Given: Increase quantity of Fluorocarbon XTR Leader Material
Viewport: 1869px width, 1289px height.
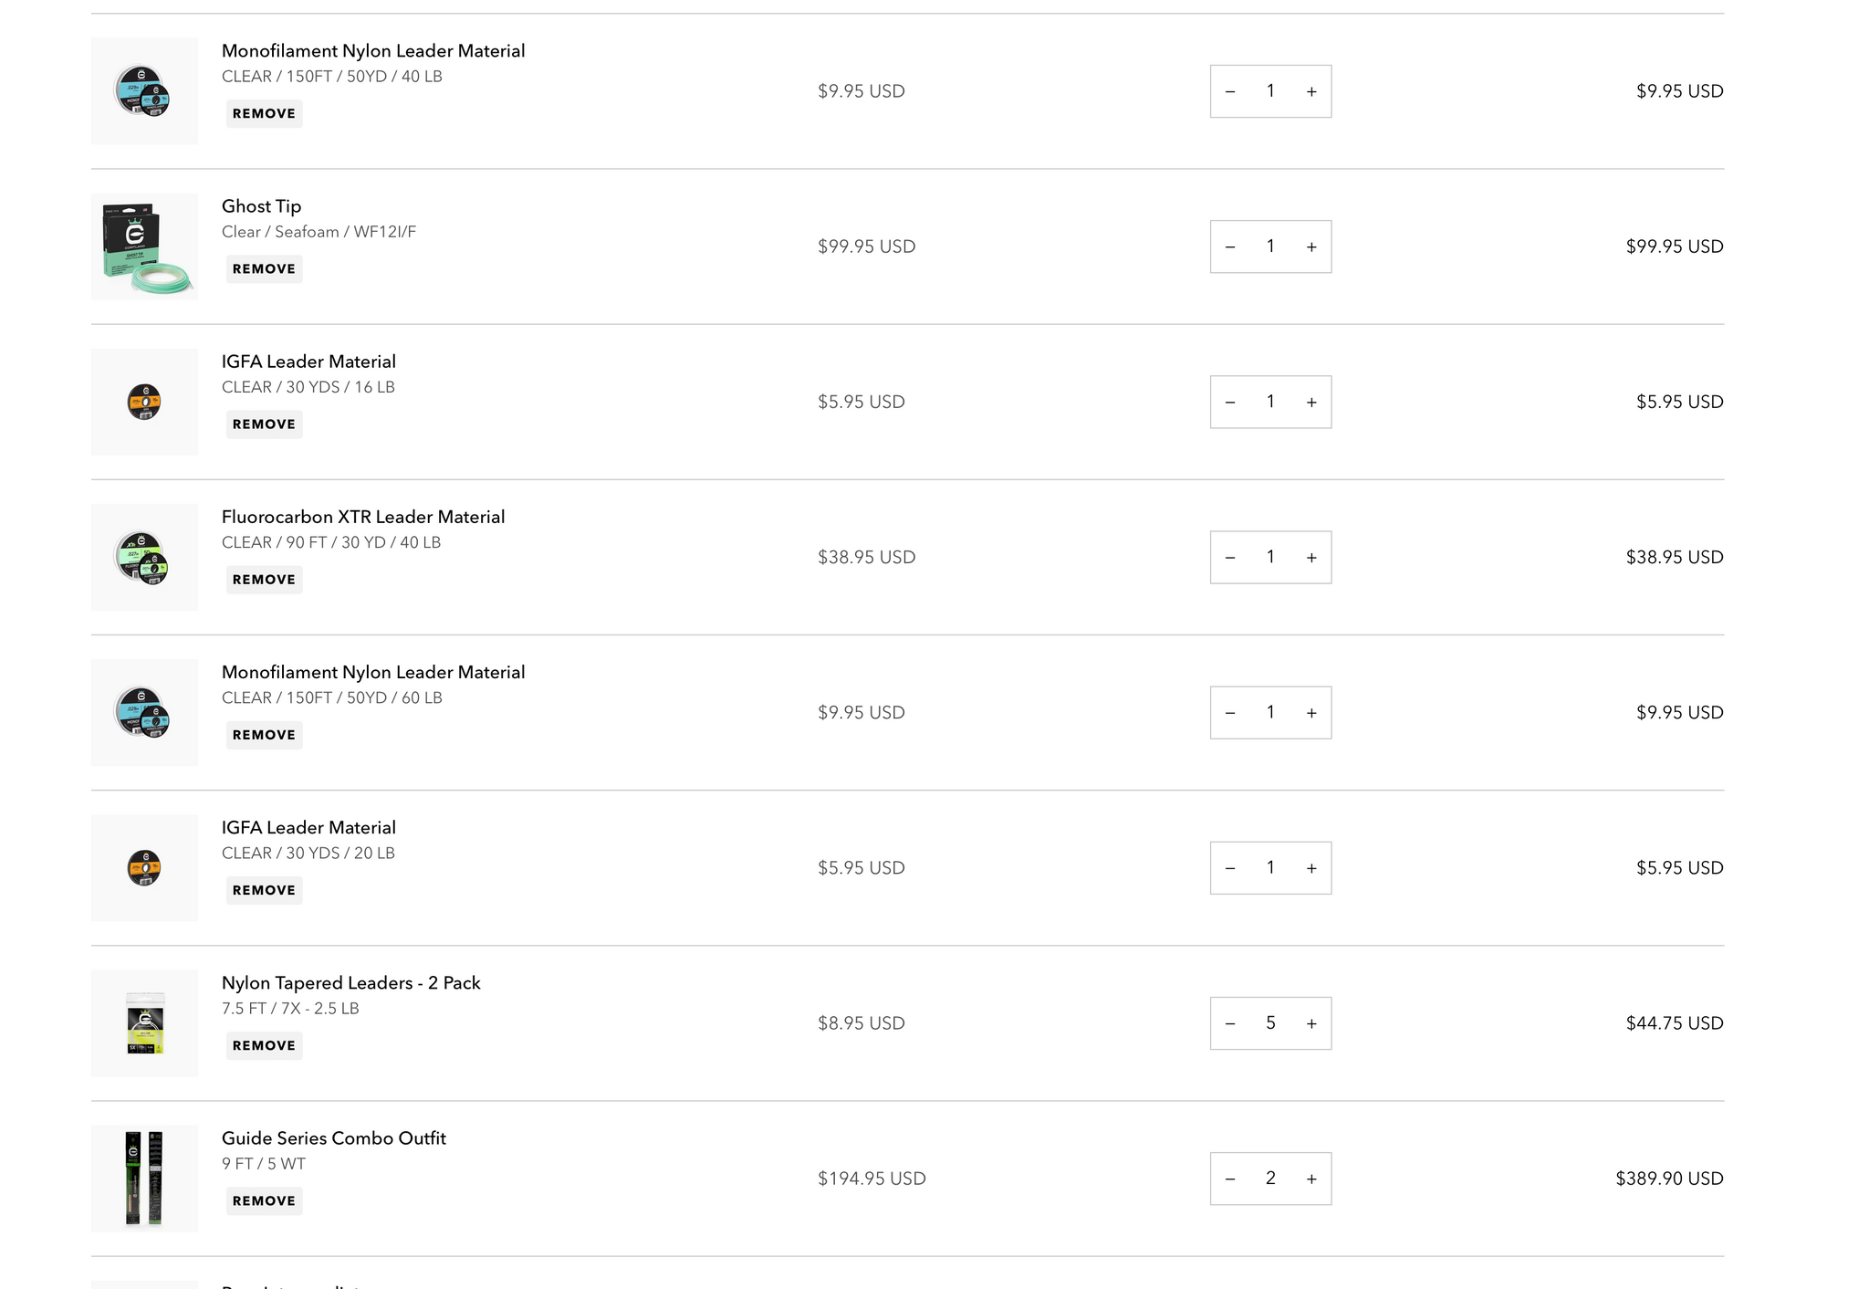Looking at the screenshot, I should (x=1311, y=557).
